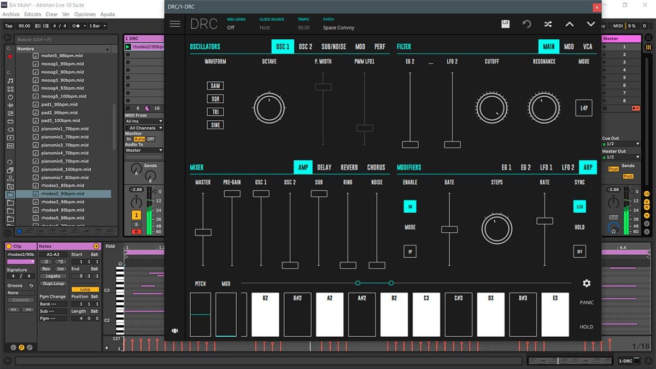
Task: Select pianomix3_70bpm.mid in the browser
Action: point(65,145)
